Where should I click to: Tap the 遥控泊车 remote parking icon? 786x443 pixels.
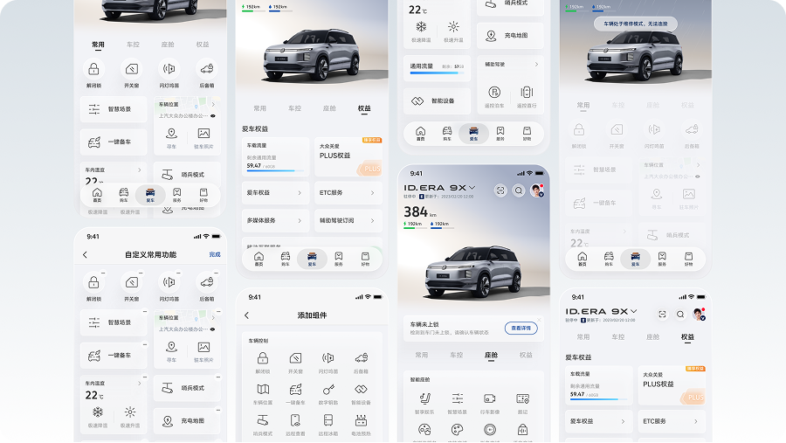pyautogui.click(x=495, y=92)
